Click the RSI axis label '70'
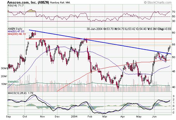Viewport: 176px width, 120px height. coord(173,12)
